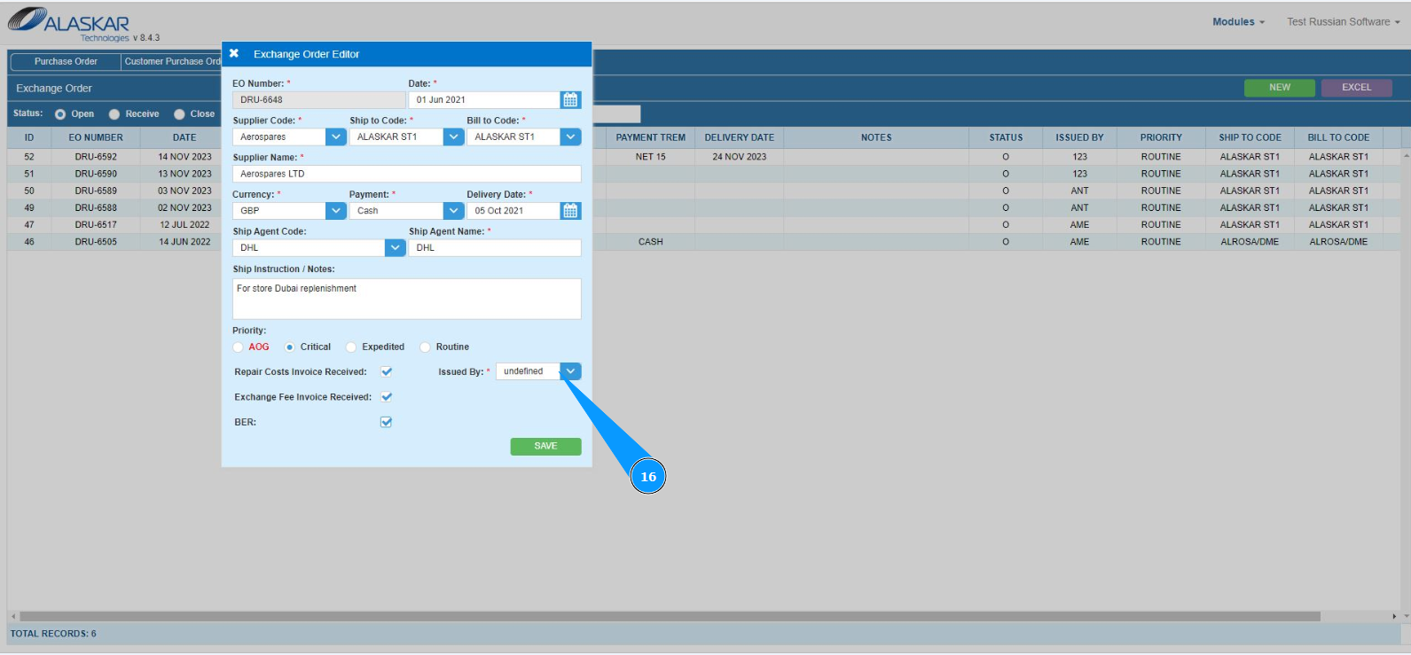Sort by the DELIVERY DATE column header
Viewport: 1411px width, 655px height.
coord(740,138)
